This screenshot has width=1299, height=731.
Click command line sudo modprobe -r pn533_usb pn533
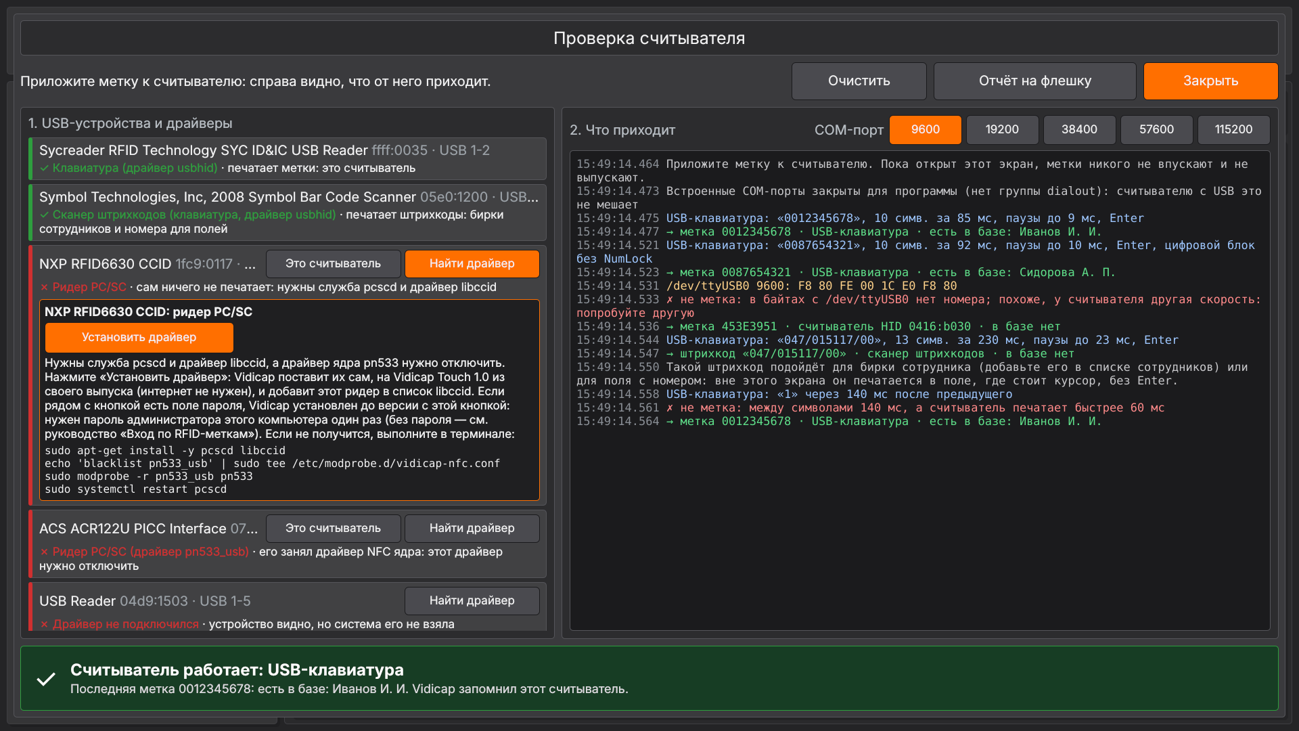(x=148, y=477)
